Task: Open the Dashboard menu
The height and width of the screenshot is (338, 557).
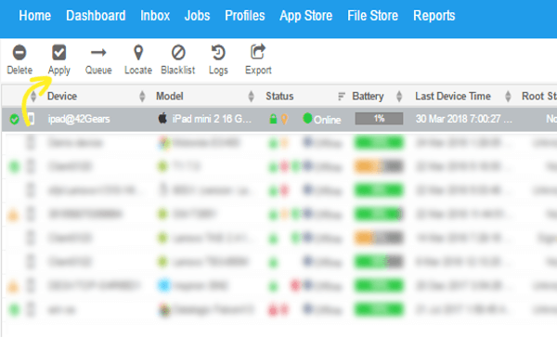Action: click(96, 16)
